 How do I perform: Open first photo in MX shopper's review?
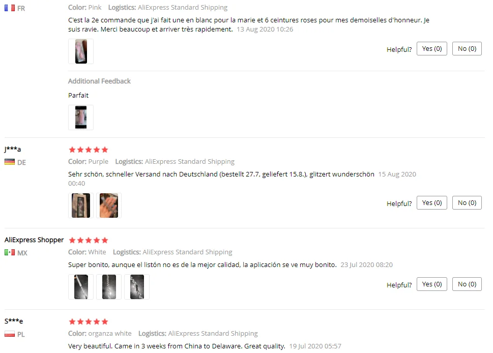tap(81, 287)
